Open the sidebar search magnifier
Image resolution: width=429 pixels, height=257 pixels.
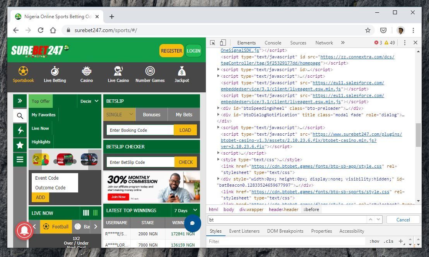click(x=20, y=116)
